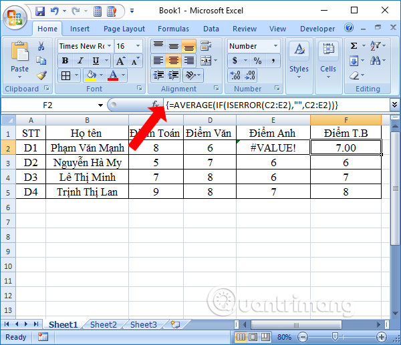Viewport: 401px width, 345px height.
Task: Save workbook with the floppy disk icon
Action: (x=40, y=11)
